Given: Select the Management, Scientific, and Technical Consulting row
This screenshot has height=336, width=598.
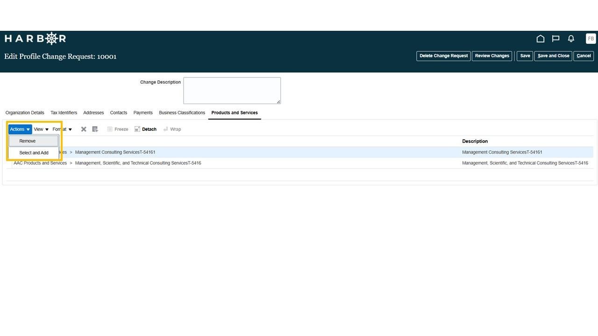Looking at the screenshot, I should tap(299, 163).
